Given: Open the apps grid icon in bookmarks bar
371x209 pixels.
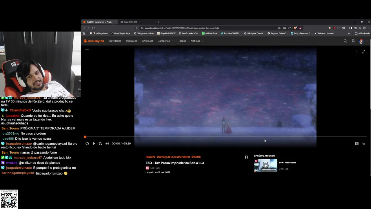Looking at the screenshot, I should pyautogui.click(x=84, y=33).
